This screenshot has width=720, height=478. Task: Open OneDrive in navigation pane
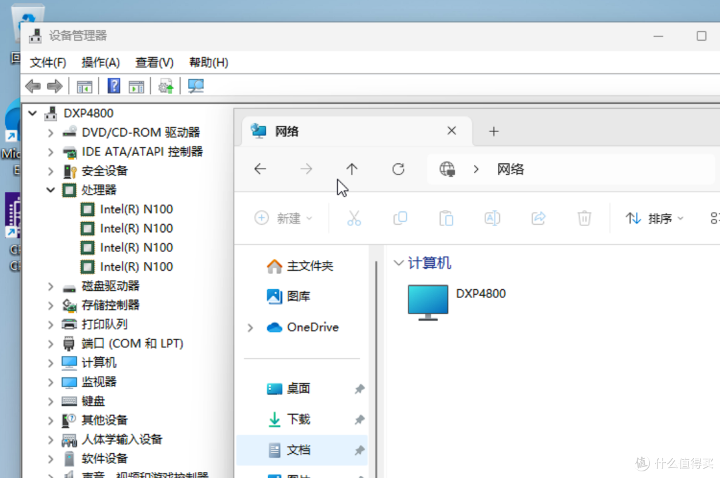(x=303, y=327)
